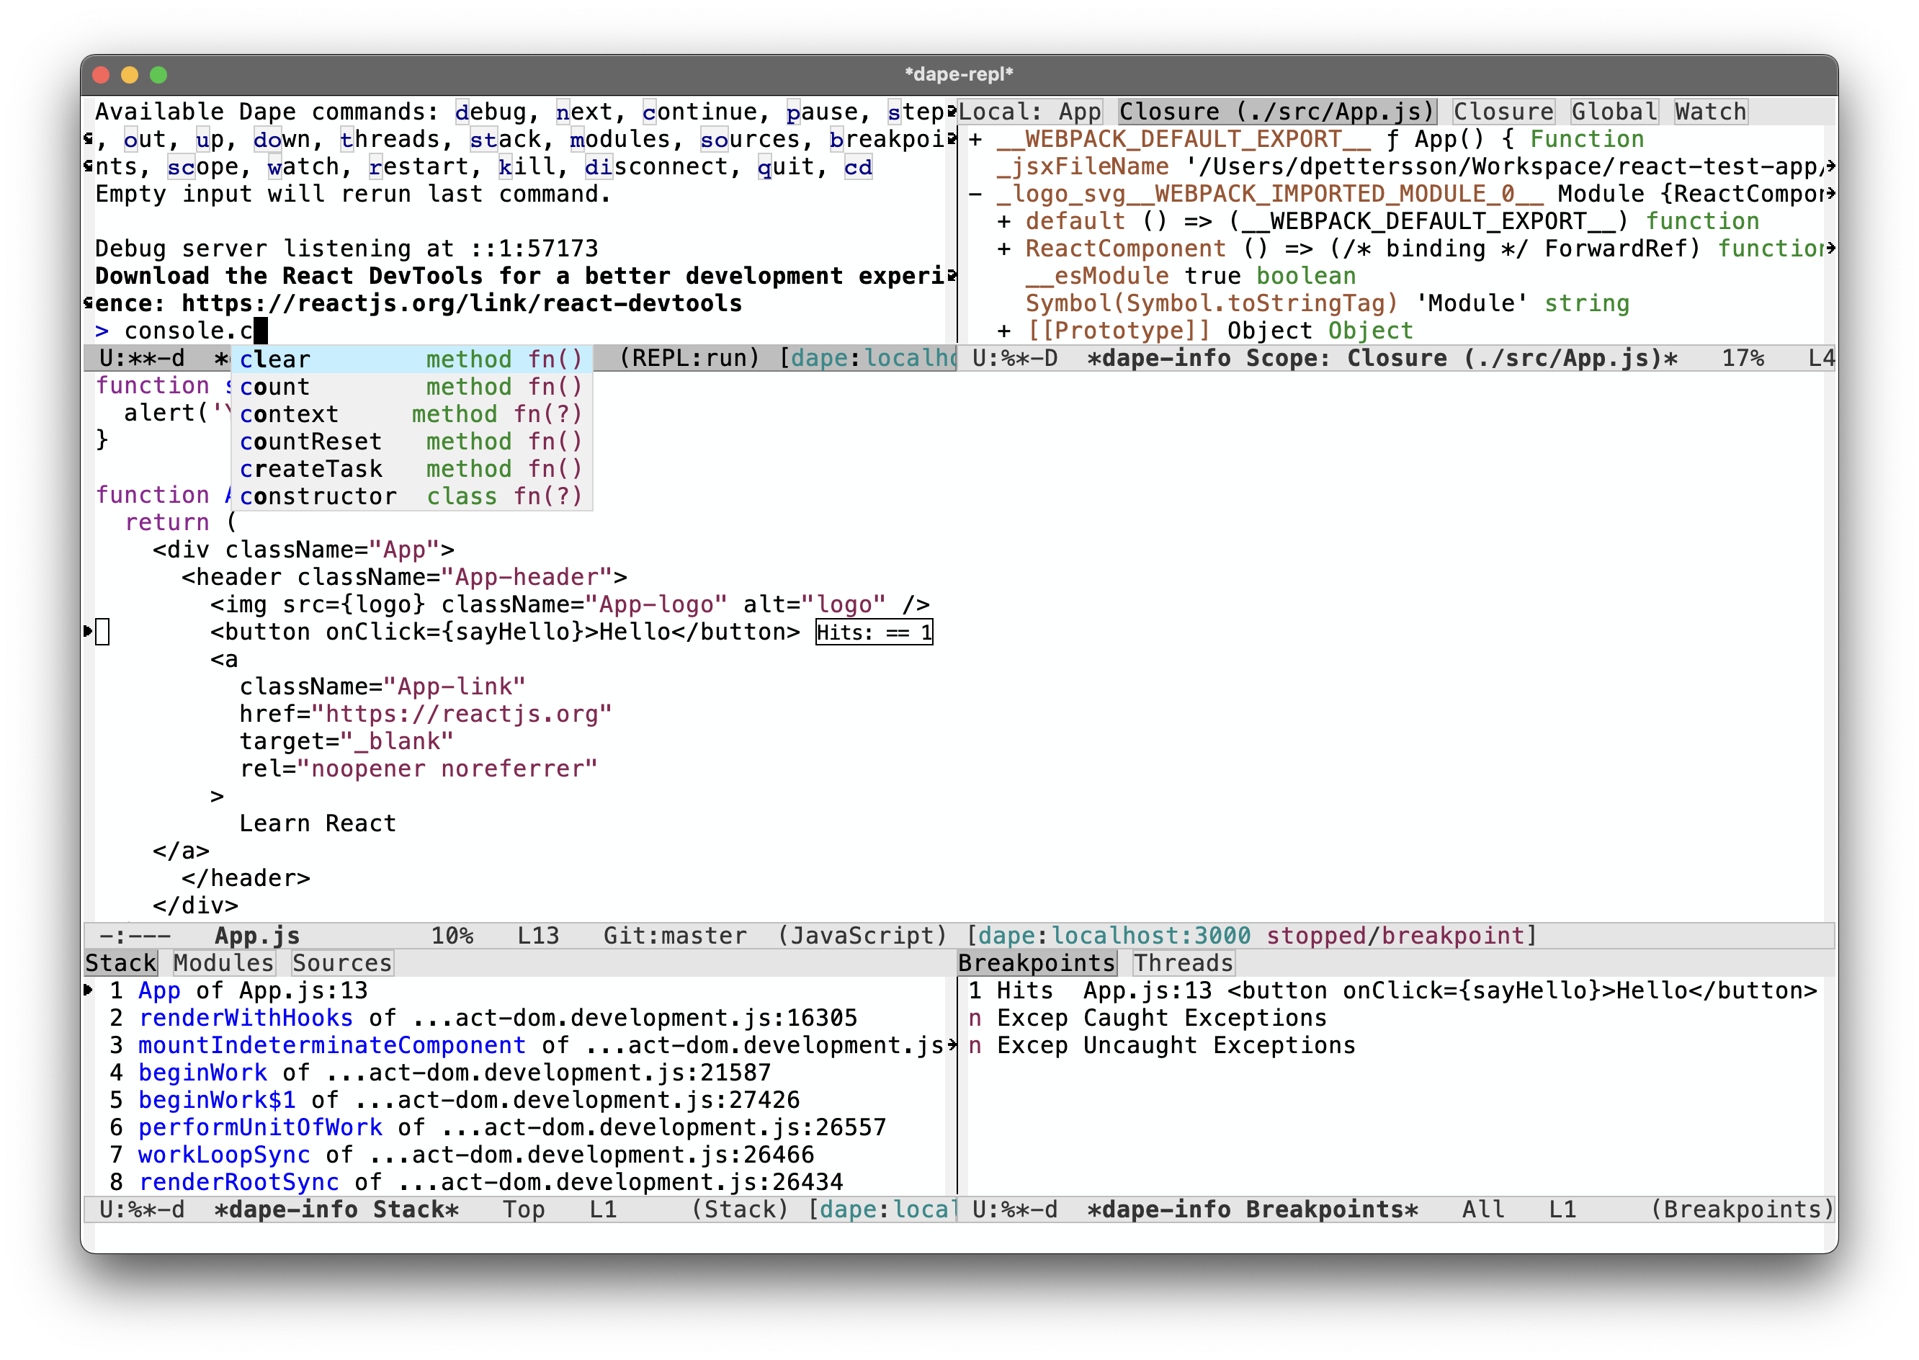The image size is (1919, 1360).
Task: Choose createTask completion candidate
Action: (x=310, y=469)
